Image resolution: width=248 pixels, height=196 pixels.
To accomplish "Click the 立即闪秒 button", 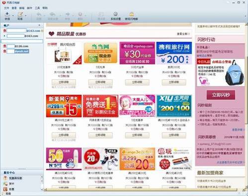I will [x=221, y=95].
